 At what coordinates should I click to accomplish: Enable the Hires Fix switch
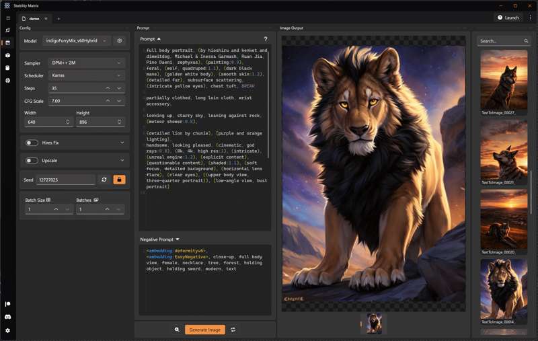(x=32, y=143)
